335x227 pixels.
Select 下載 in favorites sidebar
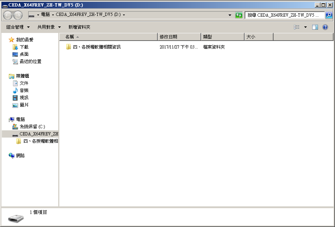24,47
